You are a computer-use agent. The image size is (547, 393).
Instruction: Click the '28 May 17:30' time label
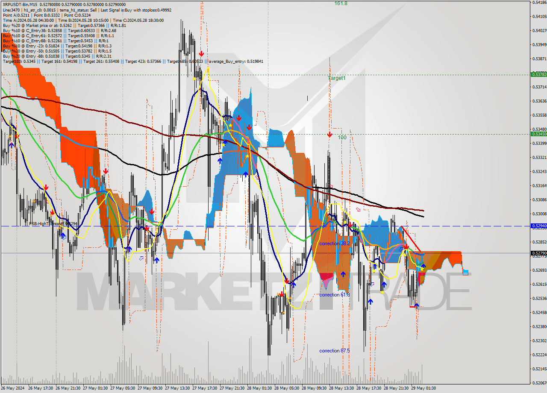click(369, 388)
